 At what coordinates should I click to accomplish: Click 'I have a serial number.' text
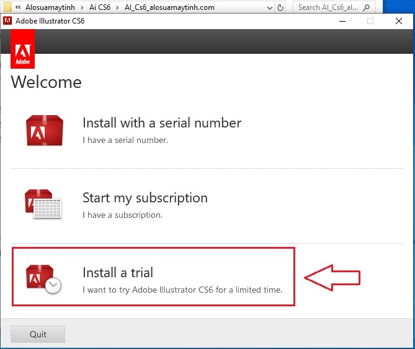point(125,140)
